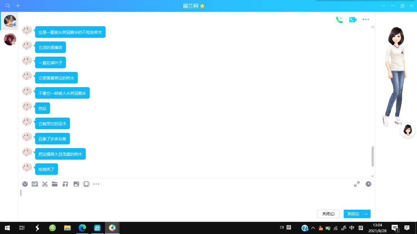Click the message bubble 它很羡慕旁边的树木
This screenshot has height=234, width=417.
point(56,78)
